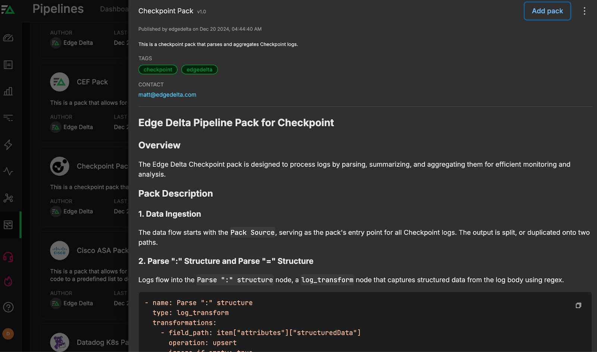Click the edgedelta tag
This screenshot has width=597, height=352.
[199, 70]
